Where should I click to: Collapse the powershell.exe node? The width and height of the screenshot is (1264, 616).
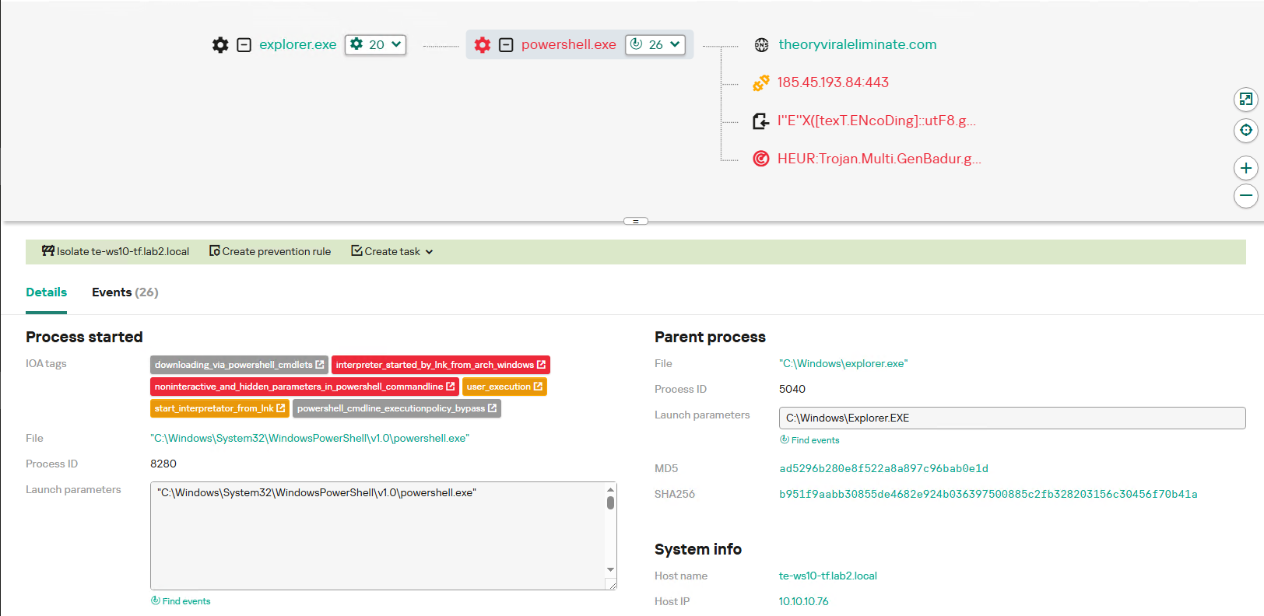tap(506, 45)
